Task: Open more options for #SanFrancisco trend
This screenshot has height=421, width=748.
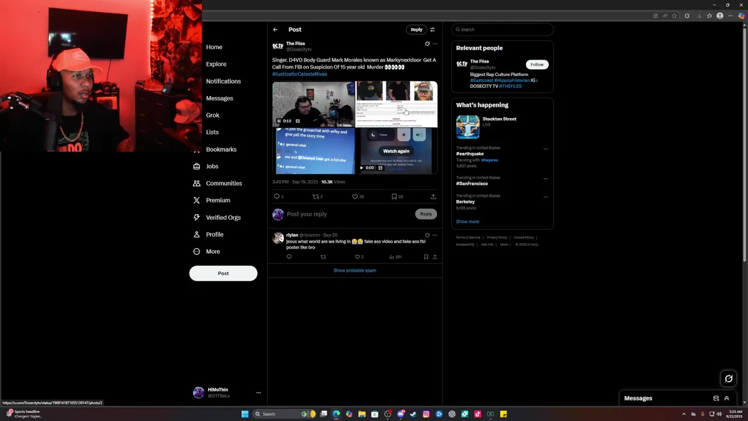Action: click(x=546, y=178)
